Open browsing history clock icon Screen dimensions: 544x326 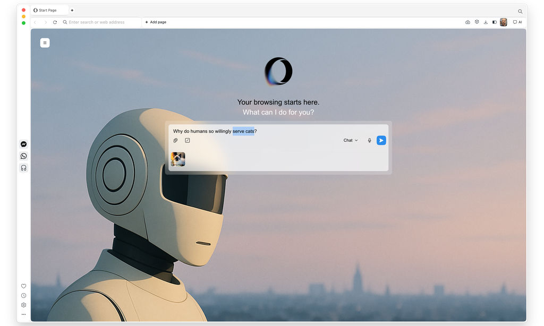coord(23,296)
